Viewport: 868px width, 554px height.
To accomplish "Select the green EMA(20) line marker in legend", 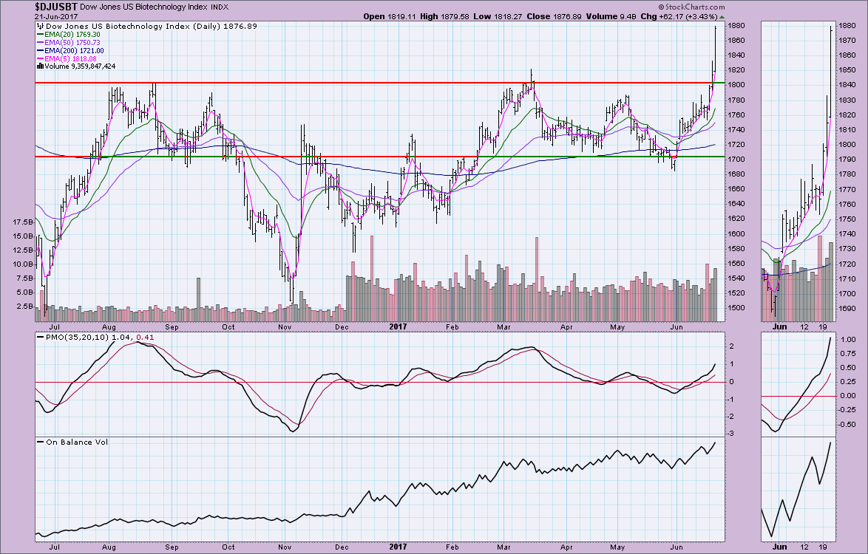I will coord(40,34).
